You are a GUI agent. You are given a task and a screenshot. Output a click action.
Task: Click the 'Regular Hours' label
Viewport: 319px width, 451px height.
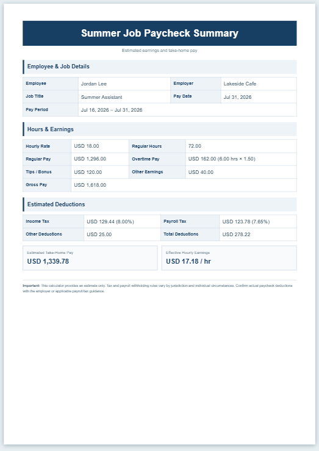pyautogui.click(x=146, y=146)
